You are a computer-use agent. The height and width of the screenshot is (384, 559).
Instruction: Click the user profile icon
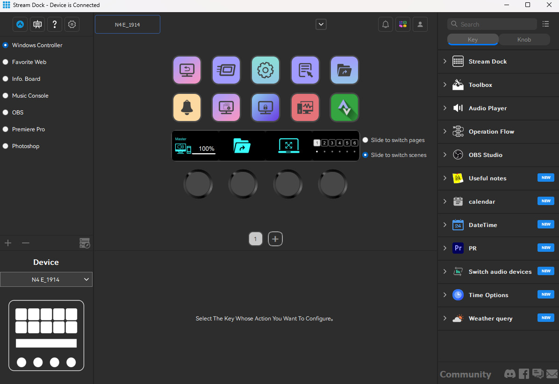coord(420,24)
